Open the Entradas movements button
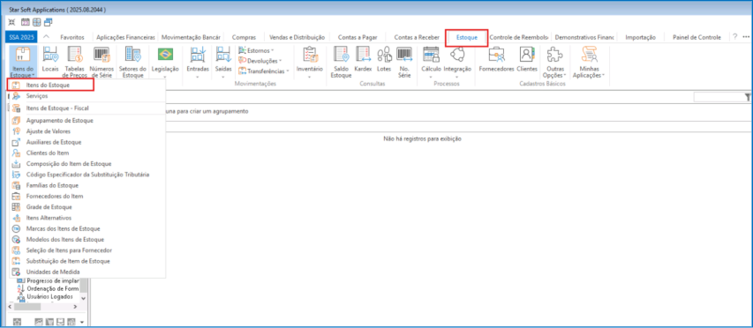 (x=198, y=61)
